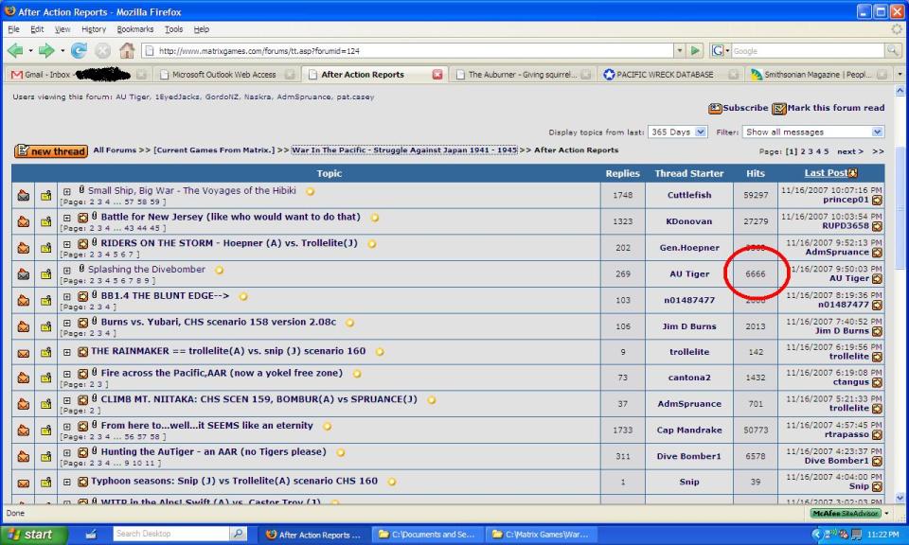The height and width of the screenshot is (545, 909).
Task: Click envelope icon for 'Small Ship, Big War' row
Action: [x=23, y=195]
